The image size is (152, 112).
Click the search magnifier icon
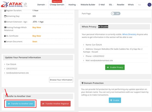pyautogui.click(x=149, y=5)
